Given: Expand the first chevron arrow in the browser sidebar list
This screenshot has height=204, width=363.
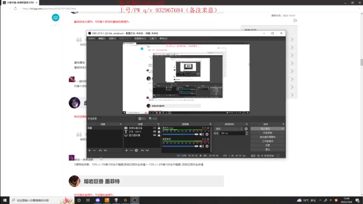Looking at the screenshot, I should (292, 39).
